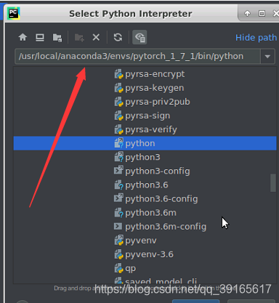Click the Delete (X) toolbar icon
The image size is (279, 303).
coord(96,38)
